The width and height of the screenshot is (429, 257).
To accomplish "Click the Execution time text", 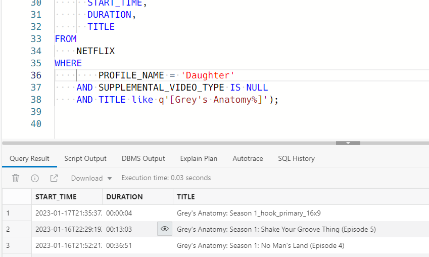I will click(x=166, y=178).
